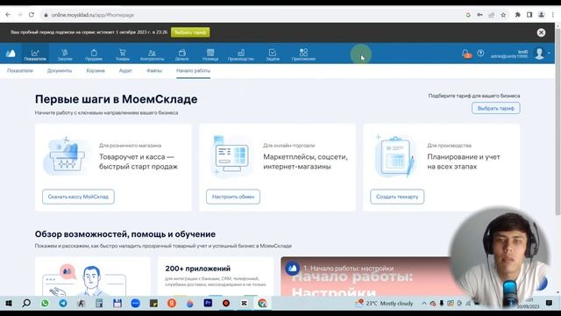Click Настроить обмен button
This screenshot has width=561, height=316.
233,197
